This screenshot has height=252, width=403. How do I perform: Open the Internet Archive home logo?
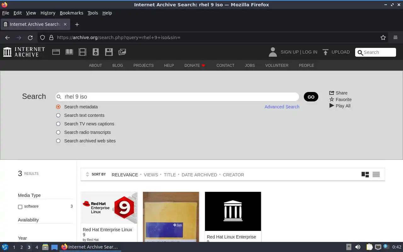(x=24, y=52)
